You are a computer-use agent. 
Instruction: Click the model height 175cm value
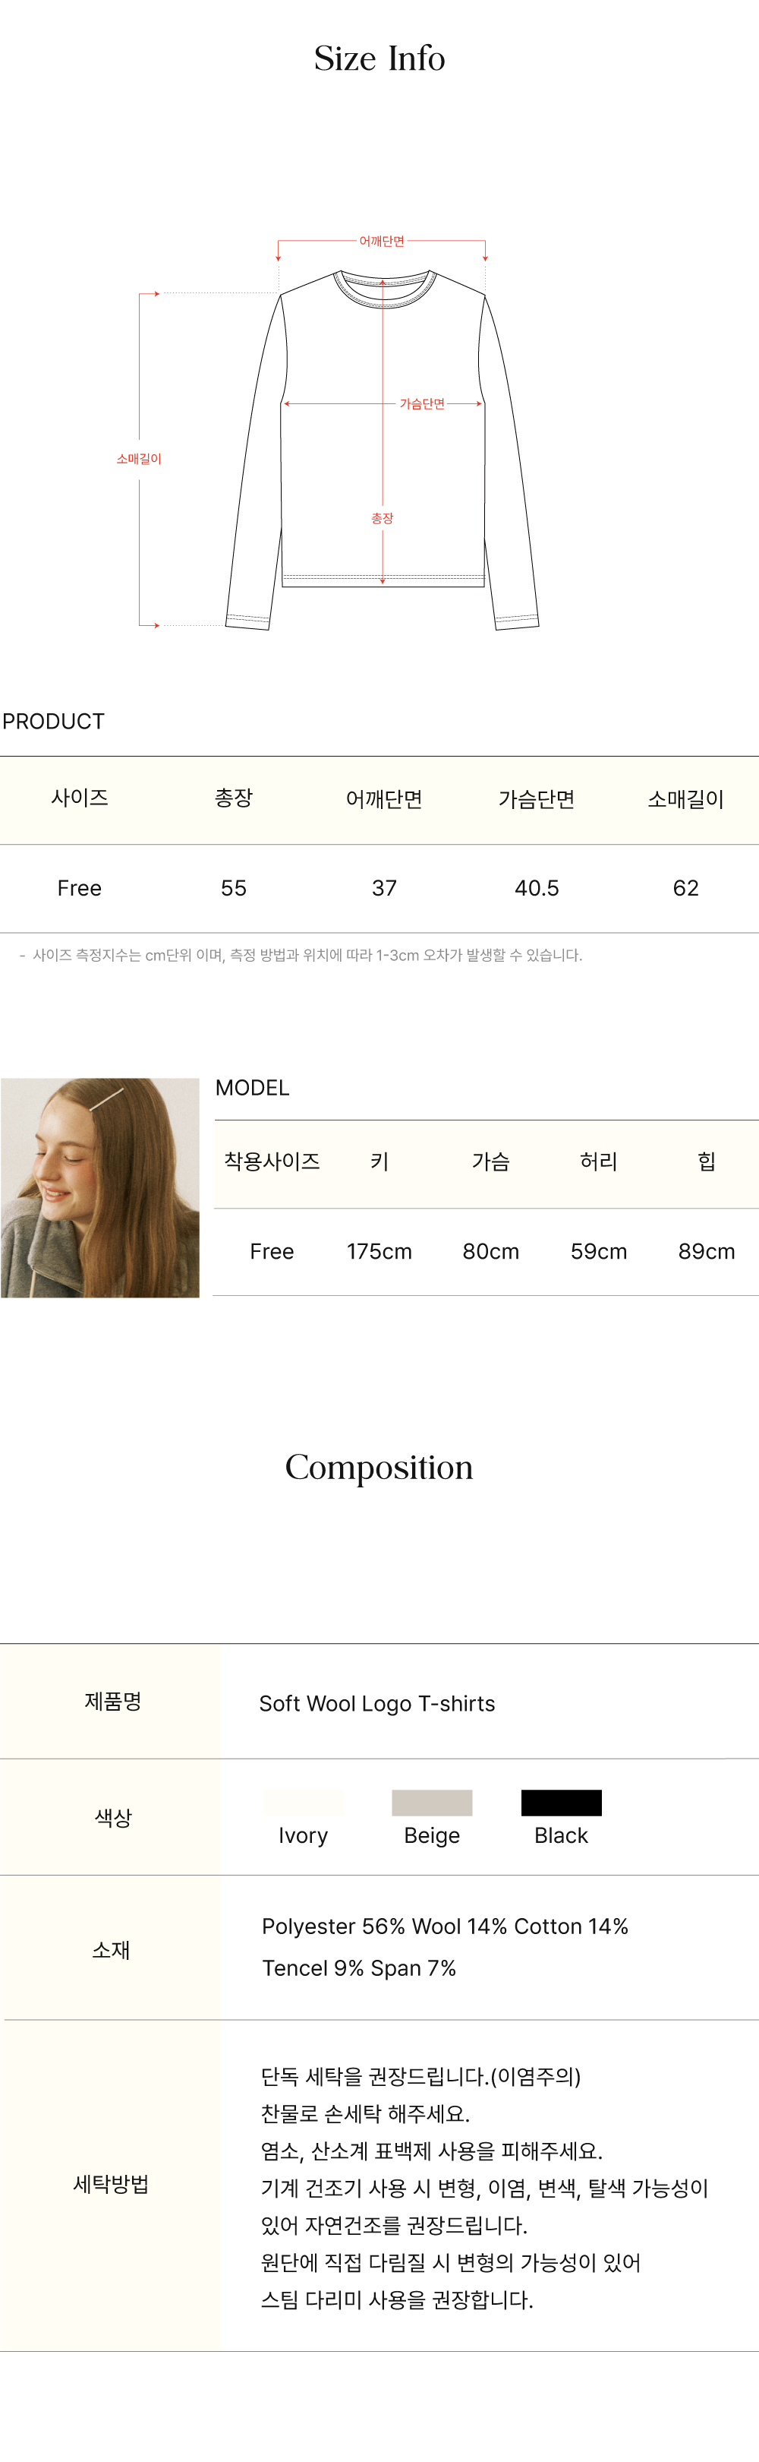pos(379,1251)
